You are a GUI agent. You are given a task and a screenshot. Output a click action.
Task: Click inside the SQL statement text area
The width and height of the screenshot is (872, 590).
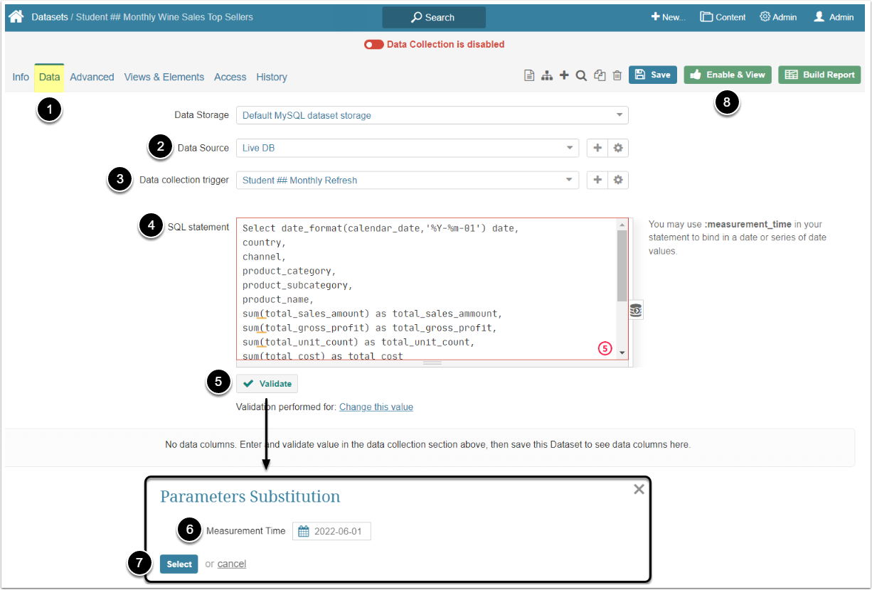pos(427,289)
